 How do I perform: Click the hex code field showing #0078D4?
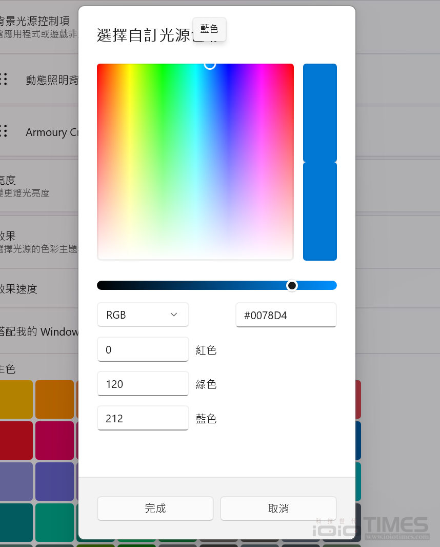[x=286, y=315]
